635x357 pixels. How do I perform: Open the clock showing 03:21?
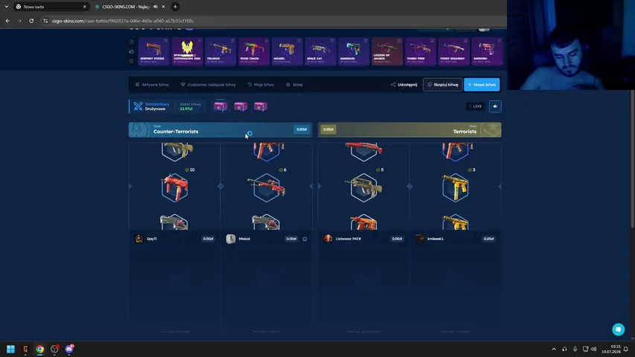coord(610,349)
